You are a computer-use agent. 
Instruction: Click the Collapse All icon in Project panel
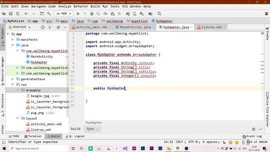[50, 27]
